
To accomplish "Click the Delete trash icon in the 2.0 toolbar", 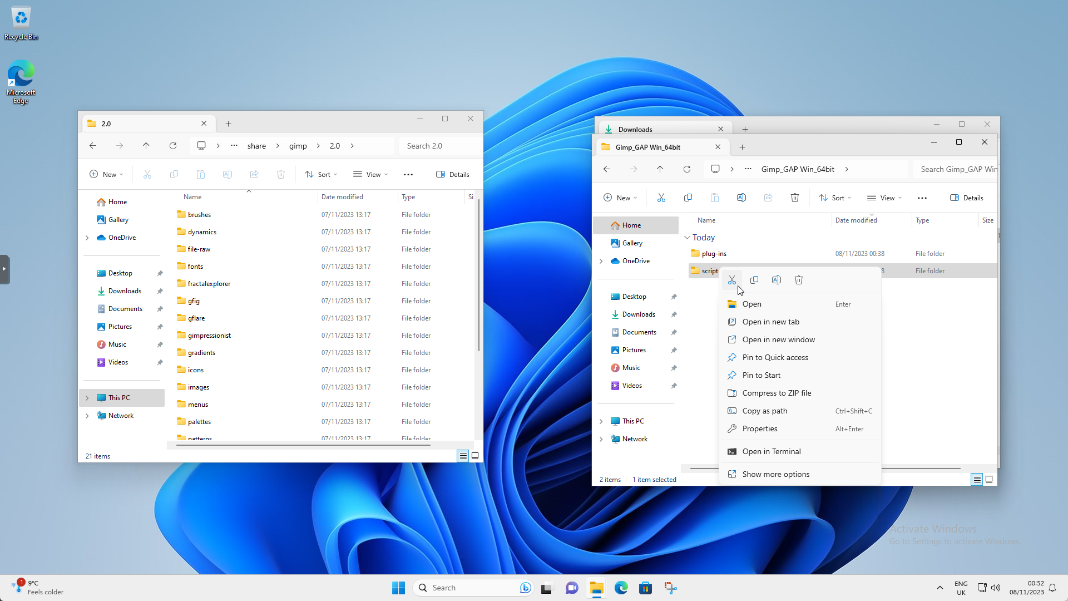I will click(281, 174).
